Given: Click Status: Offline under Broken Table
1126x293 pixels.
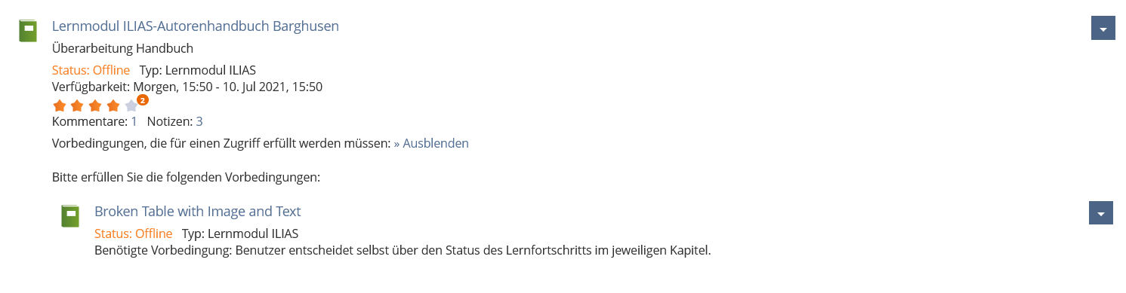Looking at the screenshot, I should 133,233.
